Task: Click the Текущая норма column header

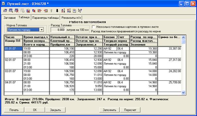Action: coord(116,41)
